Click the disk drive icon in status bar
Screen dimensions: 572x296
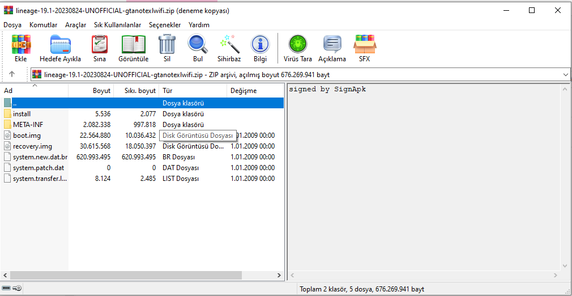pos(6,288)
